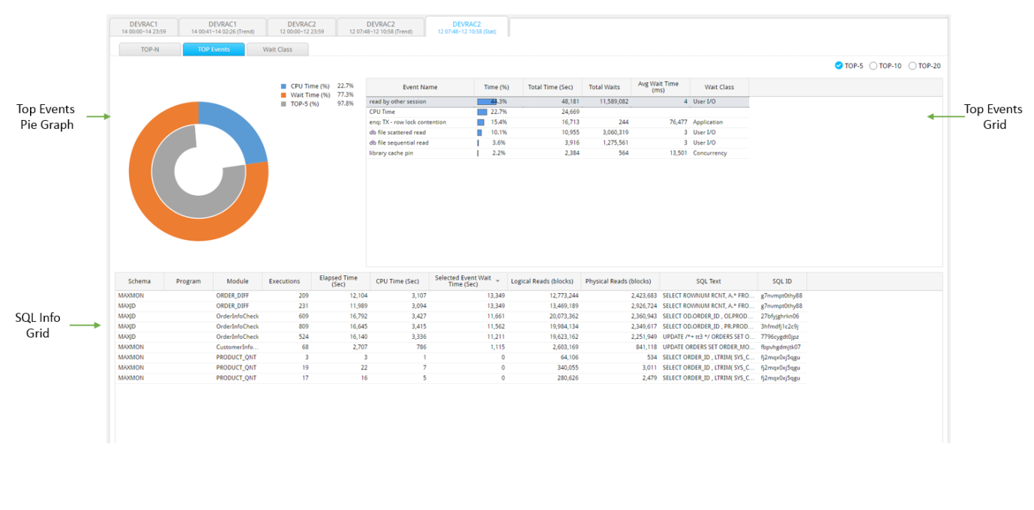Select SQL ID fbpvhgdmjtk07
This screenshot has height=510, width=1034.
(x=781, y=347)
